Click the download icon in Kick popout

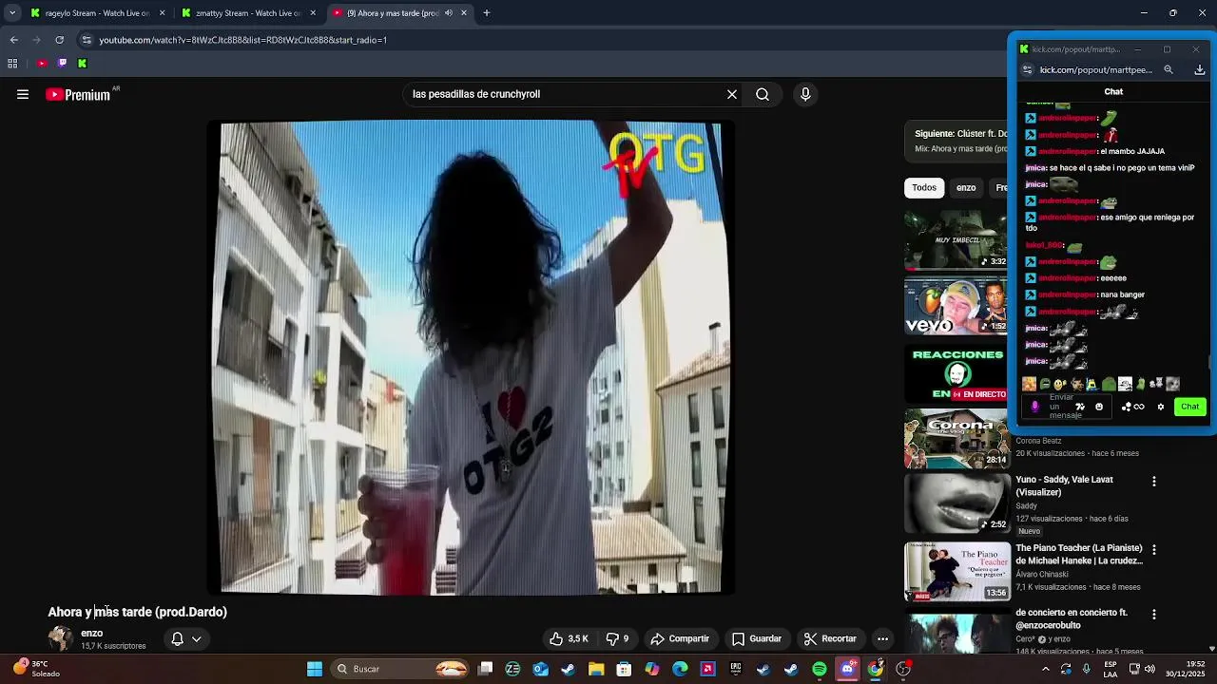1199,69
